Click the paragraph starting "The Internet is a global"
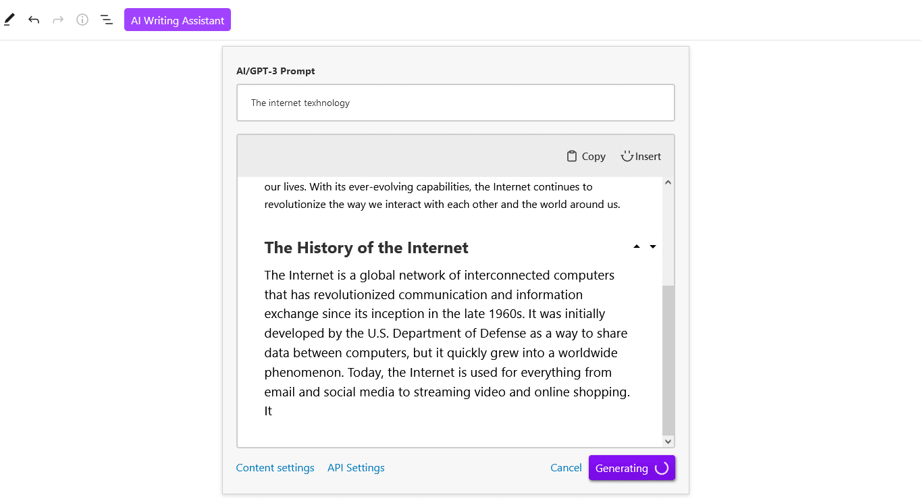The height and width of the screenshot is (499, 921). coord(446,334)
